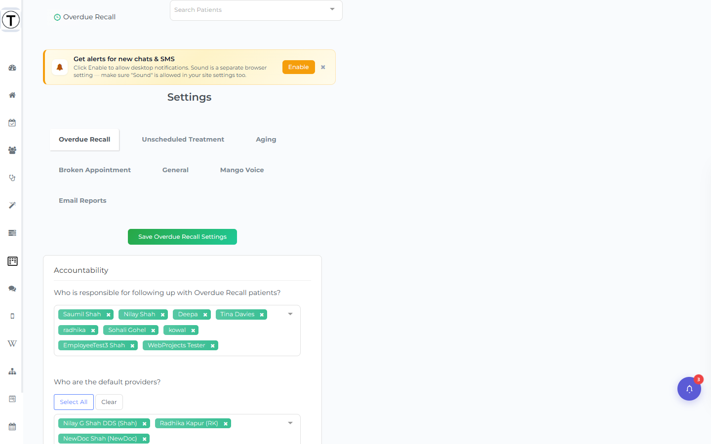This screenshot has height=444, width=711.
Task: Remove radhika from responsible list
Action: [93, 331]
